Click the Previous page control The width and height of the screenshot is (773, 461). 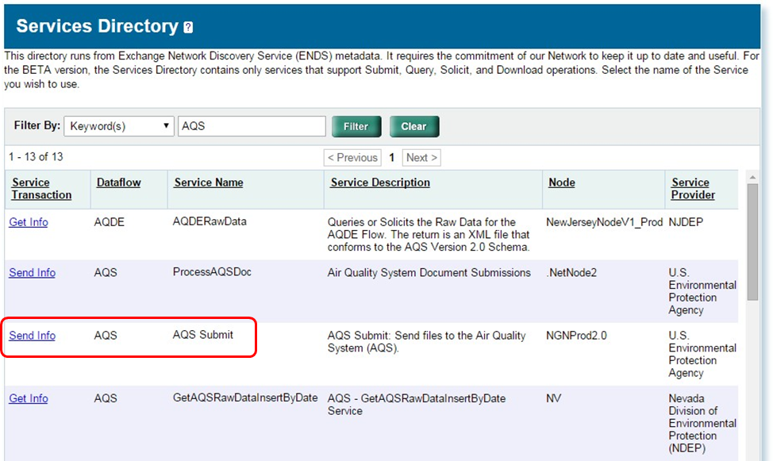(x=352, y=157)
